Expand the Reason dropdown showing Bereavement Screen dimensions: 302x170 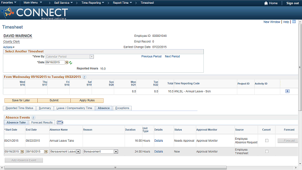click(116, 152)
